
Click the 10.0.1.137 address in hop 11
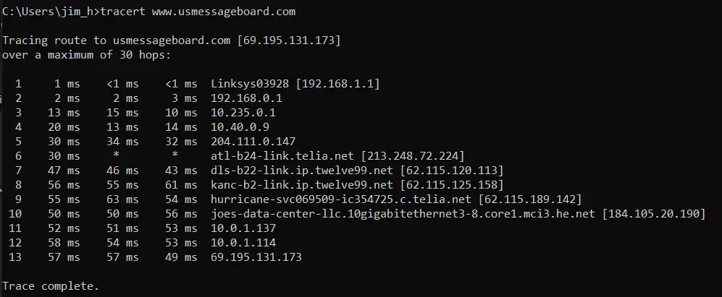coord(243,228)
